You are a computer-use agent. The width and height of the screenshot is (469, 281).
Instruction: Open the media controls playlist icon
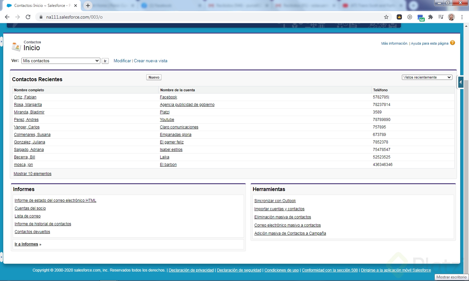(441, 17)
